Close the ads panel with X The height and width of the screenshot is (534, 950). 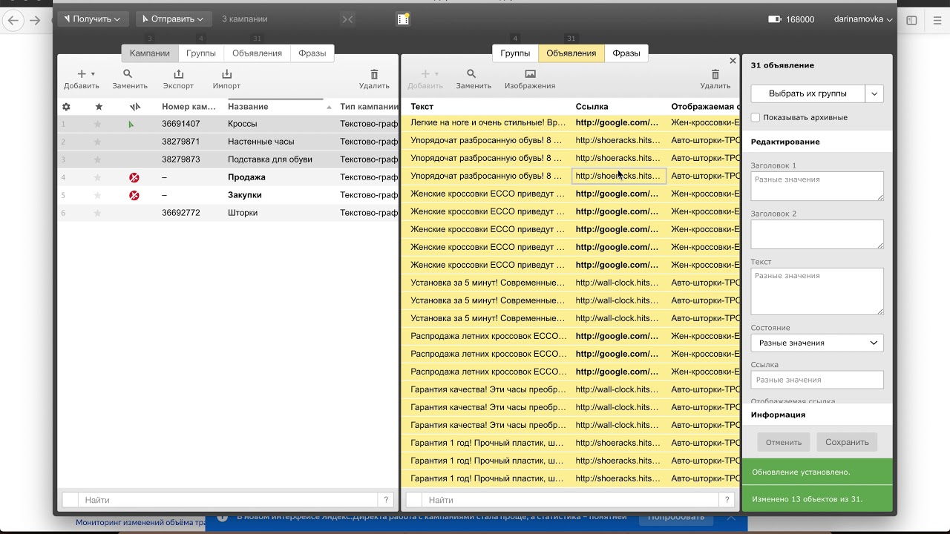[x=733, y=61]
